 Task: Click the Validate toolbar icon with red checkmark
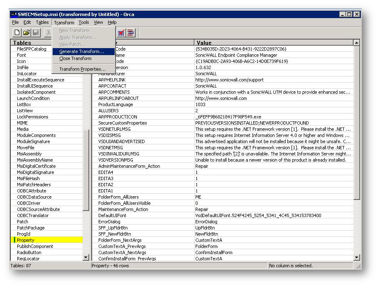[121, 33]
